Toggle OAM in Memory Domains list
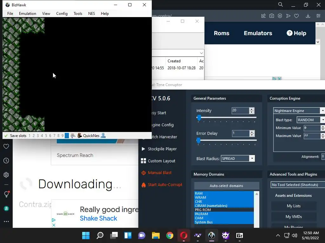325x243 pixels. tap(224, 218)
